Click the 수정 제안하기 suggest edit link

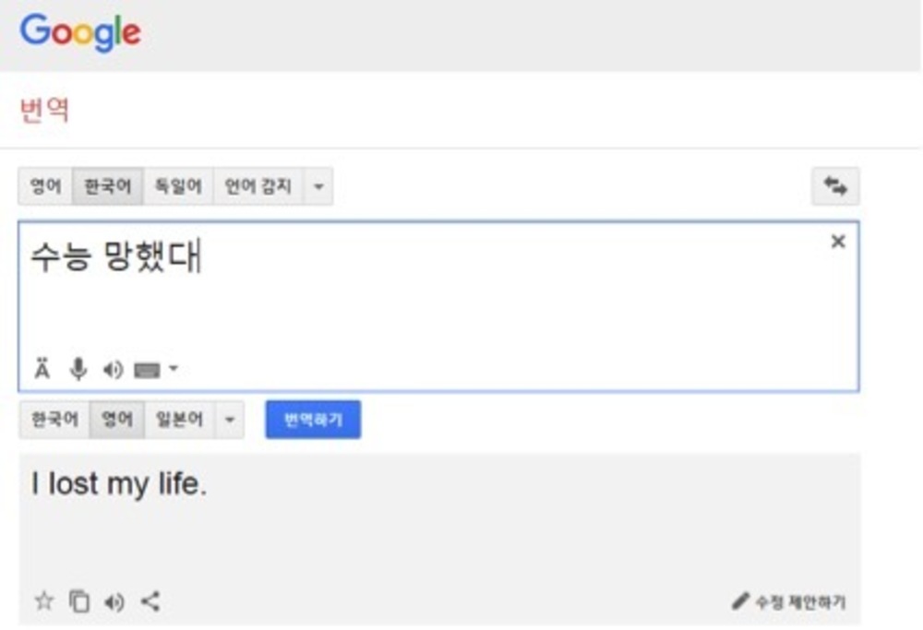click(x=790, y=602)
